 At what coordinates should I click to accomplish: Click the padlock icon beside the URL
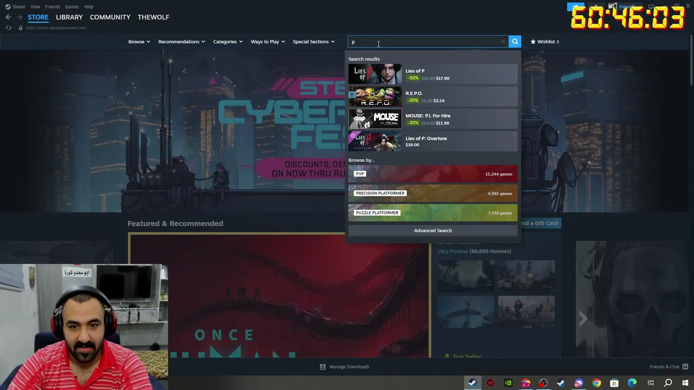pyautogui.click(x=20, y=28)
